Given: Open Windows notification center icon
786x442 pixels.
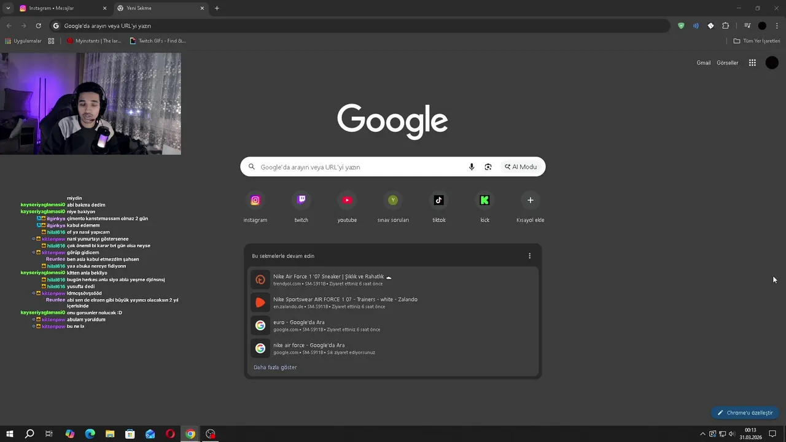Looking at the screenshot, I should pos(772,434).
